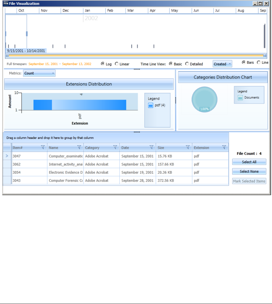272x304 pixels.
Task: Switch Time Line View to Detailed
Action: coord(187,64)
